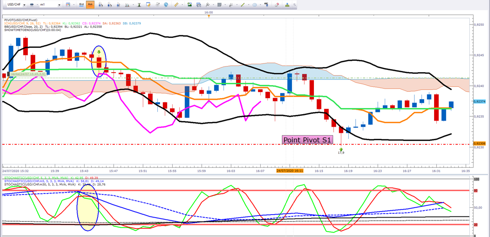Select the green trend line tool
Screen dimensions: 490x237
tap(243, 5)
